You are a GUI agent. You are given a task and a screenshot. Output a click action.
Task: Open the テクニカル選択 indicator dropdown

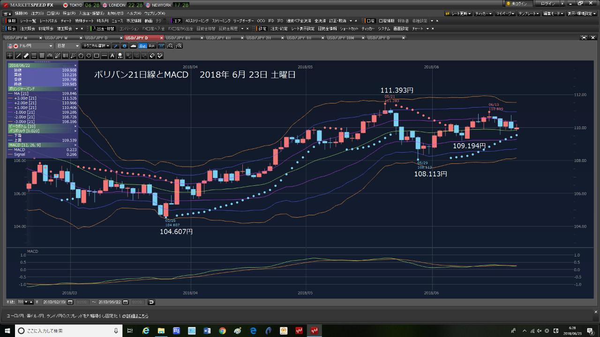point(96,46)
